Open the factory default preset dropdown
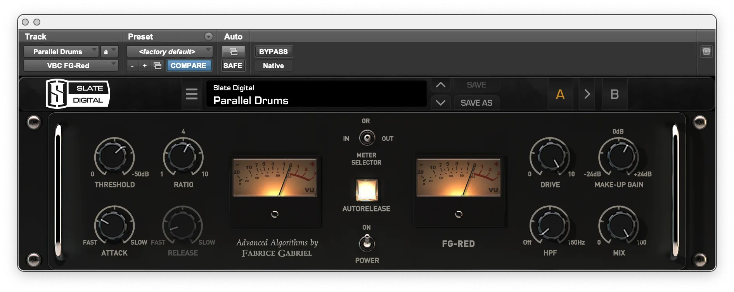Image resolution: width=734 pixels, height=292 pixels. pyautogui.click(x=170, y=52)
